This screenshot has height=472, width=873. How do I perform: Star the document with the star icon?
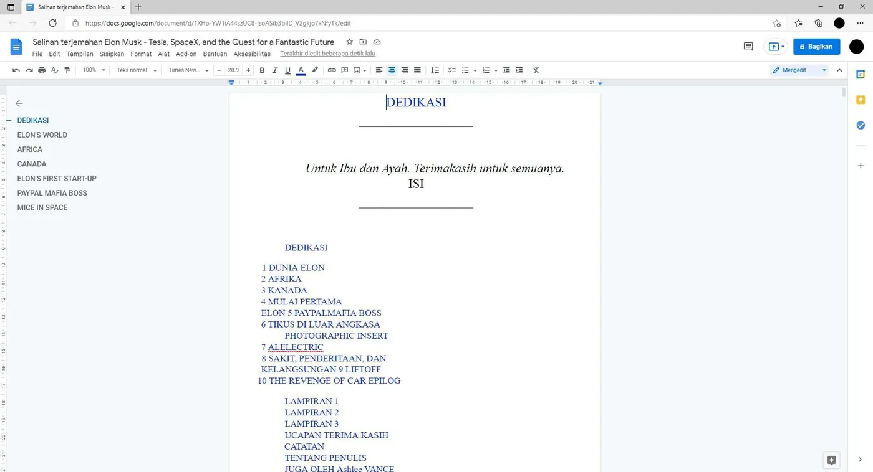click(x=349, y=42)
